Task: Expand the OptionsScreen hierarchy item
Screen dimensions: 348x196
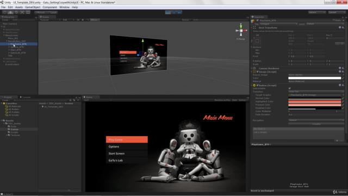Action: (4, 59)
